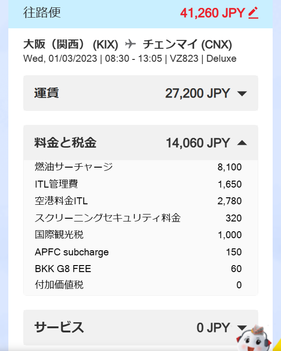The image size is (281, 351).
Task: Collapse the 料金と税金 section arrow
Action: [x=242, y=143]
